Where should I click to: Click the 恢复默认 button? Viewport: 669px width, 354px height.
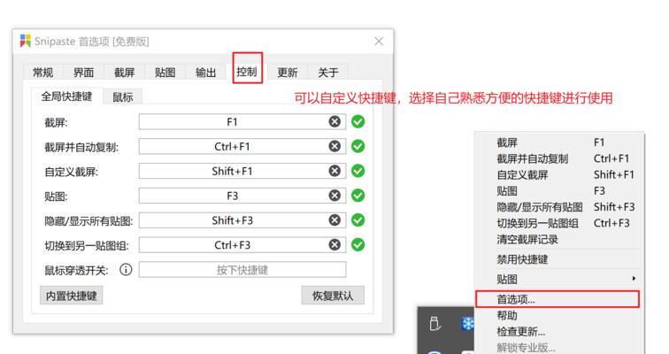point(333,296)
